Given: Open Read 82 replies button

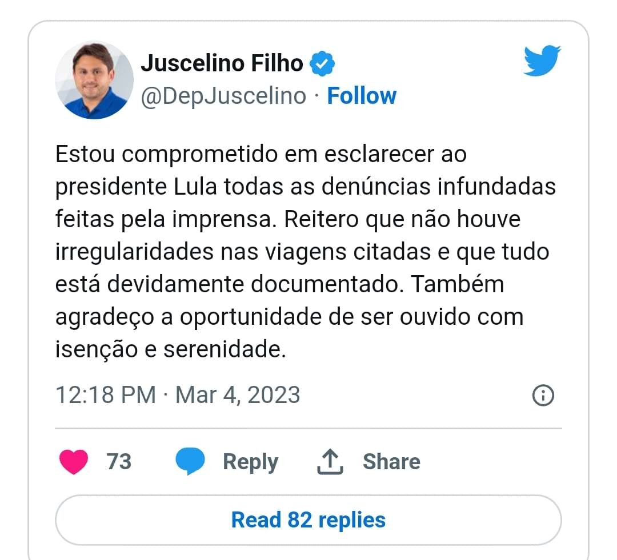Looking at the screenshot, I should (308, 520).
